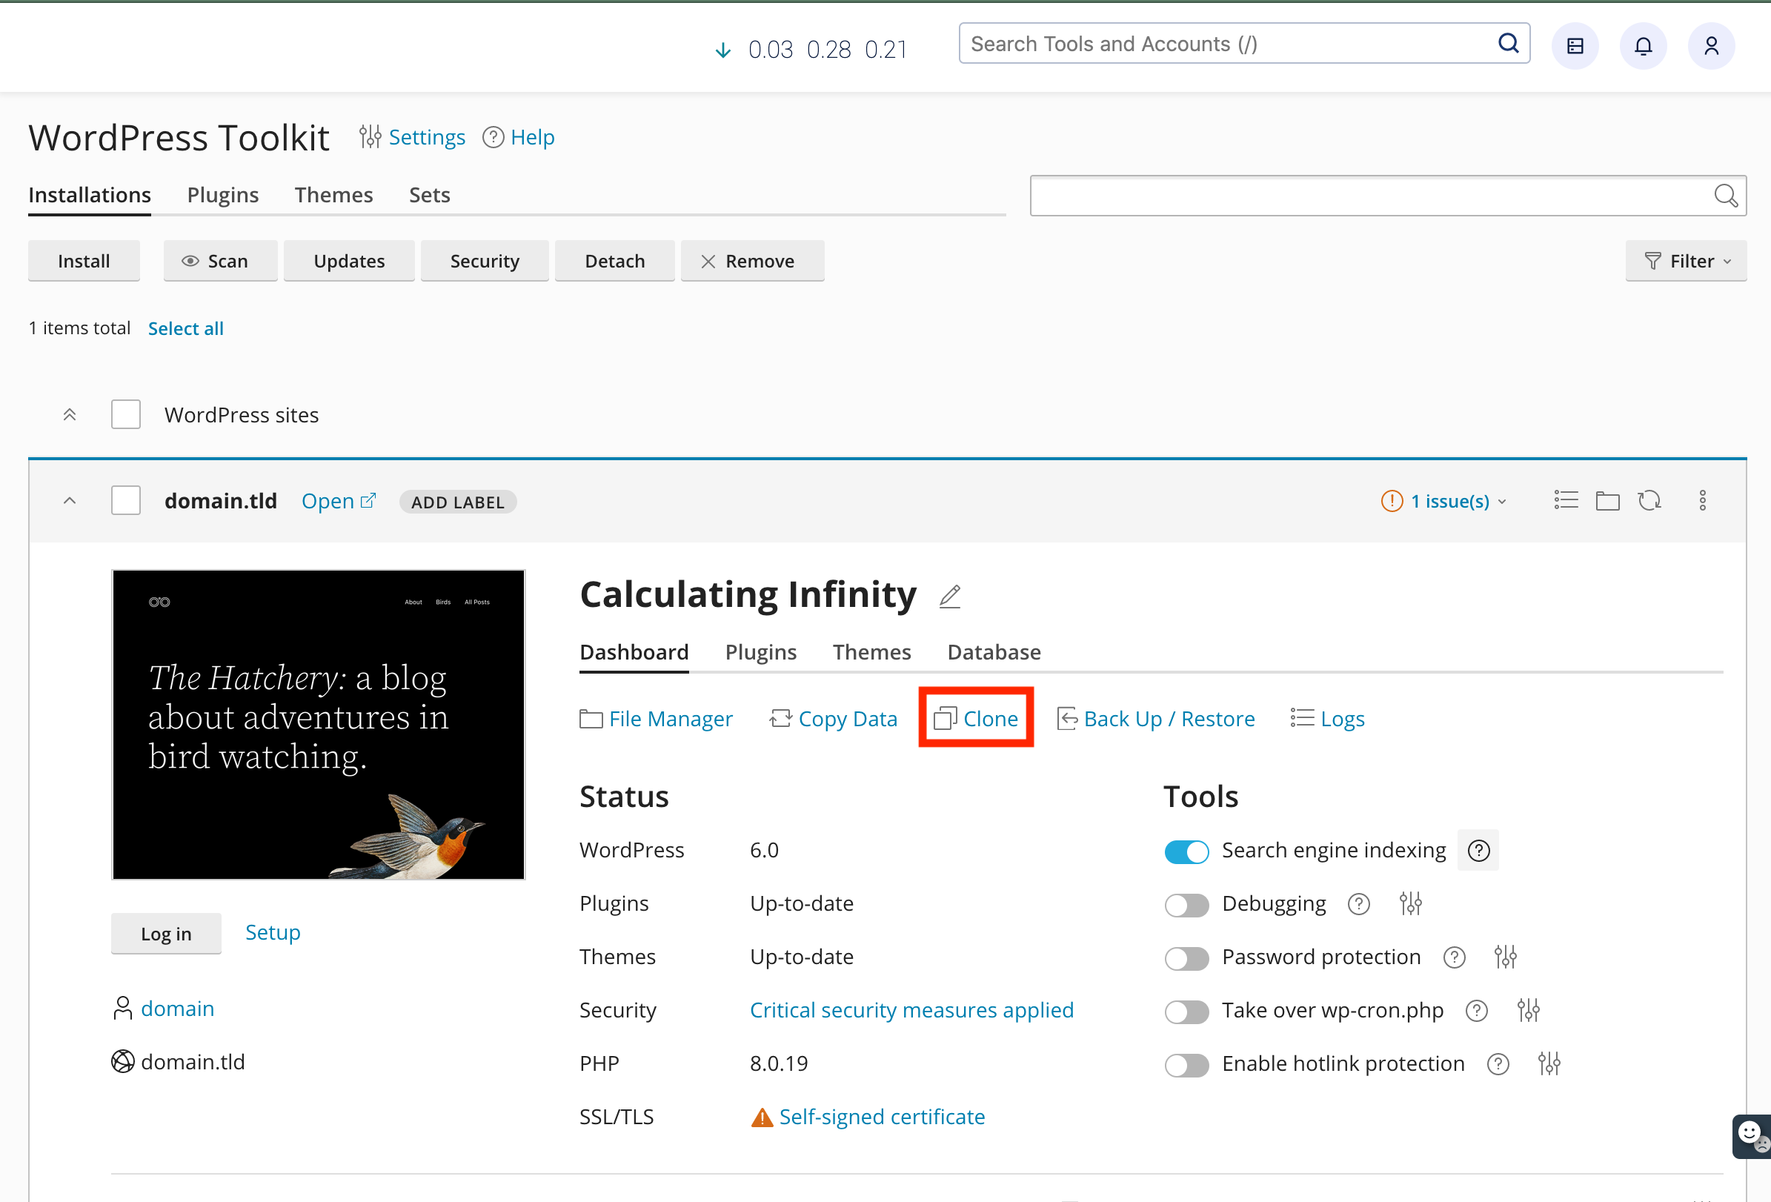The height and width of the screenshot is (1202, 1771).
Task: Click the installations search magnifier icon
Action: pos(1725,196)
